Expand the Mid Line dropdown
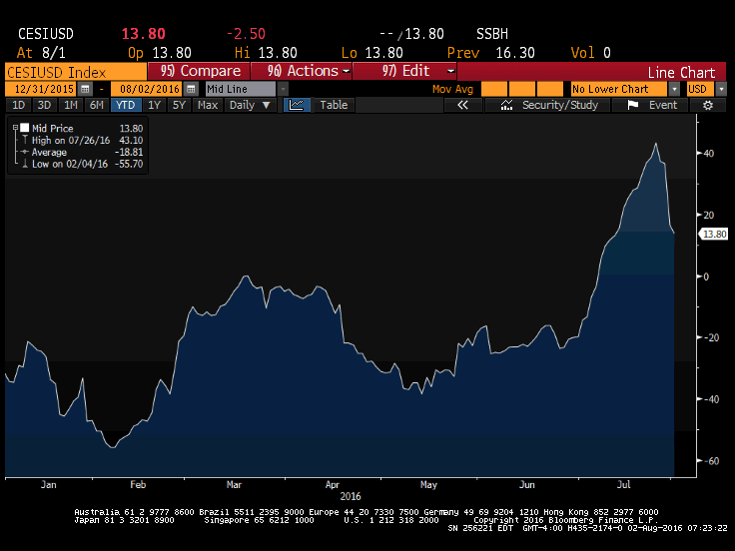Image resolution: width=735 pixels, height=551 pixels. point(283,89)
